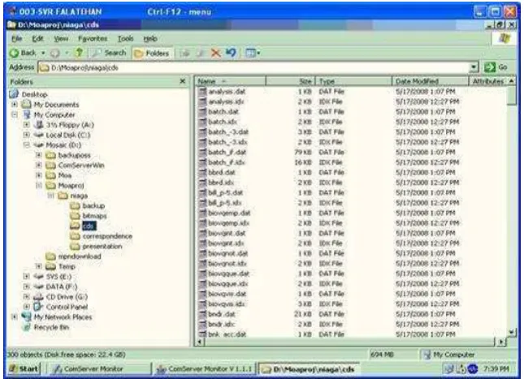The image size is (524, 379).
Task: Select the DATA (F:) drive
Action: click(x=62, y=286)
